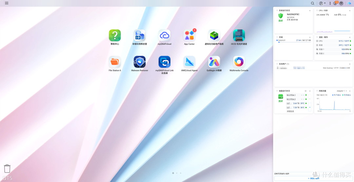Image resolution: width=354 pixels, height=182 pixels.
Task: Click disk widget list view icon
Action: coord(305,91)
